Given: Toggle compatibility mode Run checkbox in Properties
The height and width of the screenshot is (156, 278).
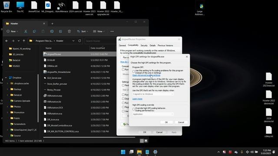Looking at the screenshot, I should pos(123,69).
